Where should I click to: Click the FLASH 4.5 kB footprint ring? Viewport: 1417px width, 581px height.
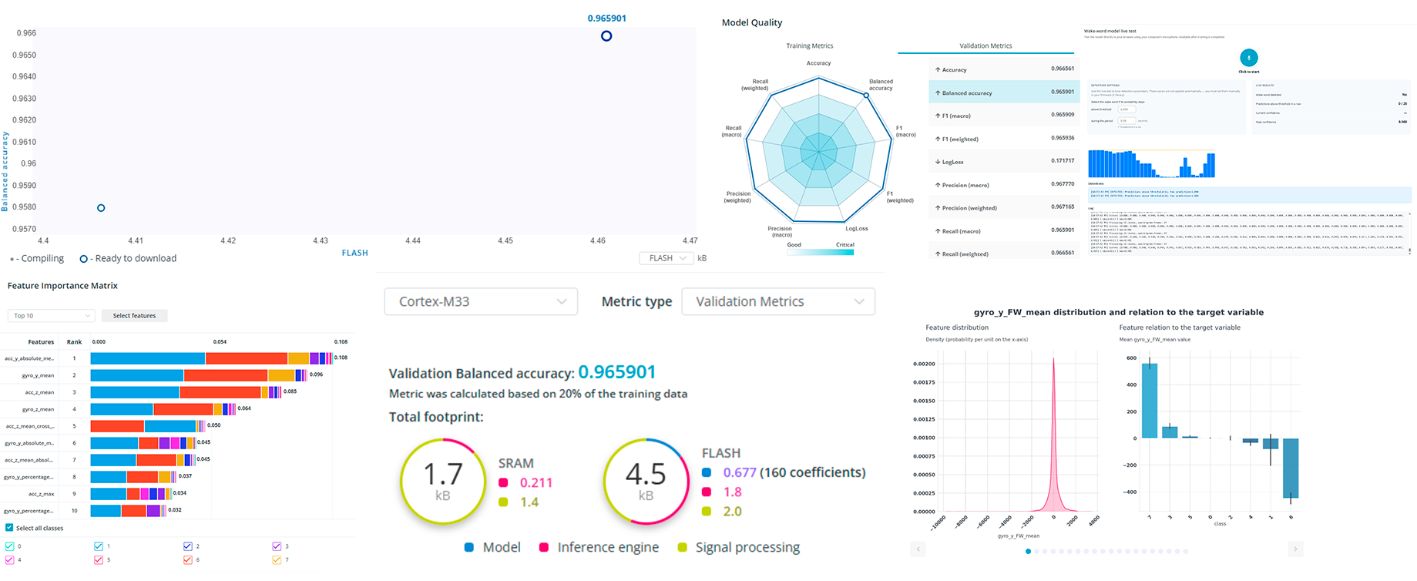coord(646,481)
